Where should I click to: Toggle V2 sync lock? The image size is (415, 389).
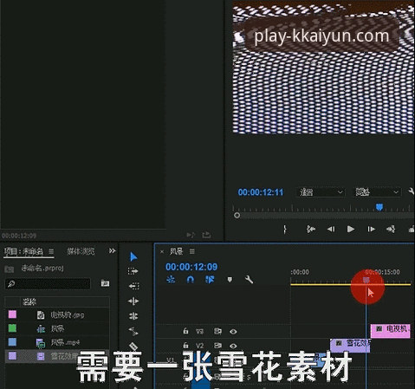[x=217, y=345]
